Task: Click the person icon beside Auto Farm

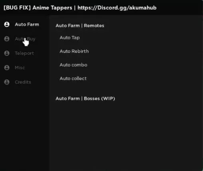Action: (7, 24)
